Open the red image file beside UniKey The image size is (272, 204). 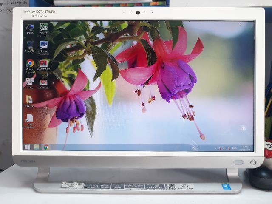[43, 82]
